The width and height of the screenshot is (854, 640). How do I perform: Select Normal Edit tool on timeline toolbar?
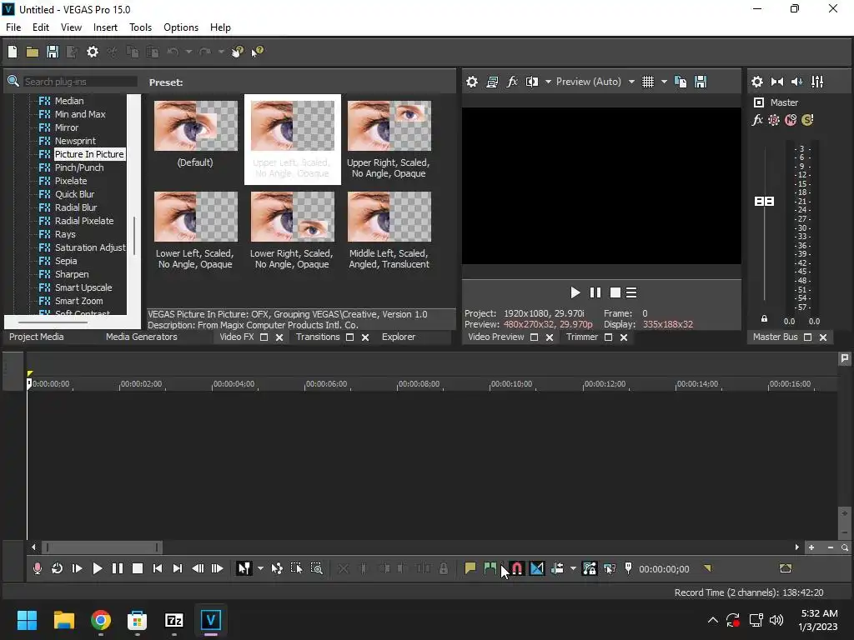tap(244, 568)
